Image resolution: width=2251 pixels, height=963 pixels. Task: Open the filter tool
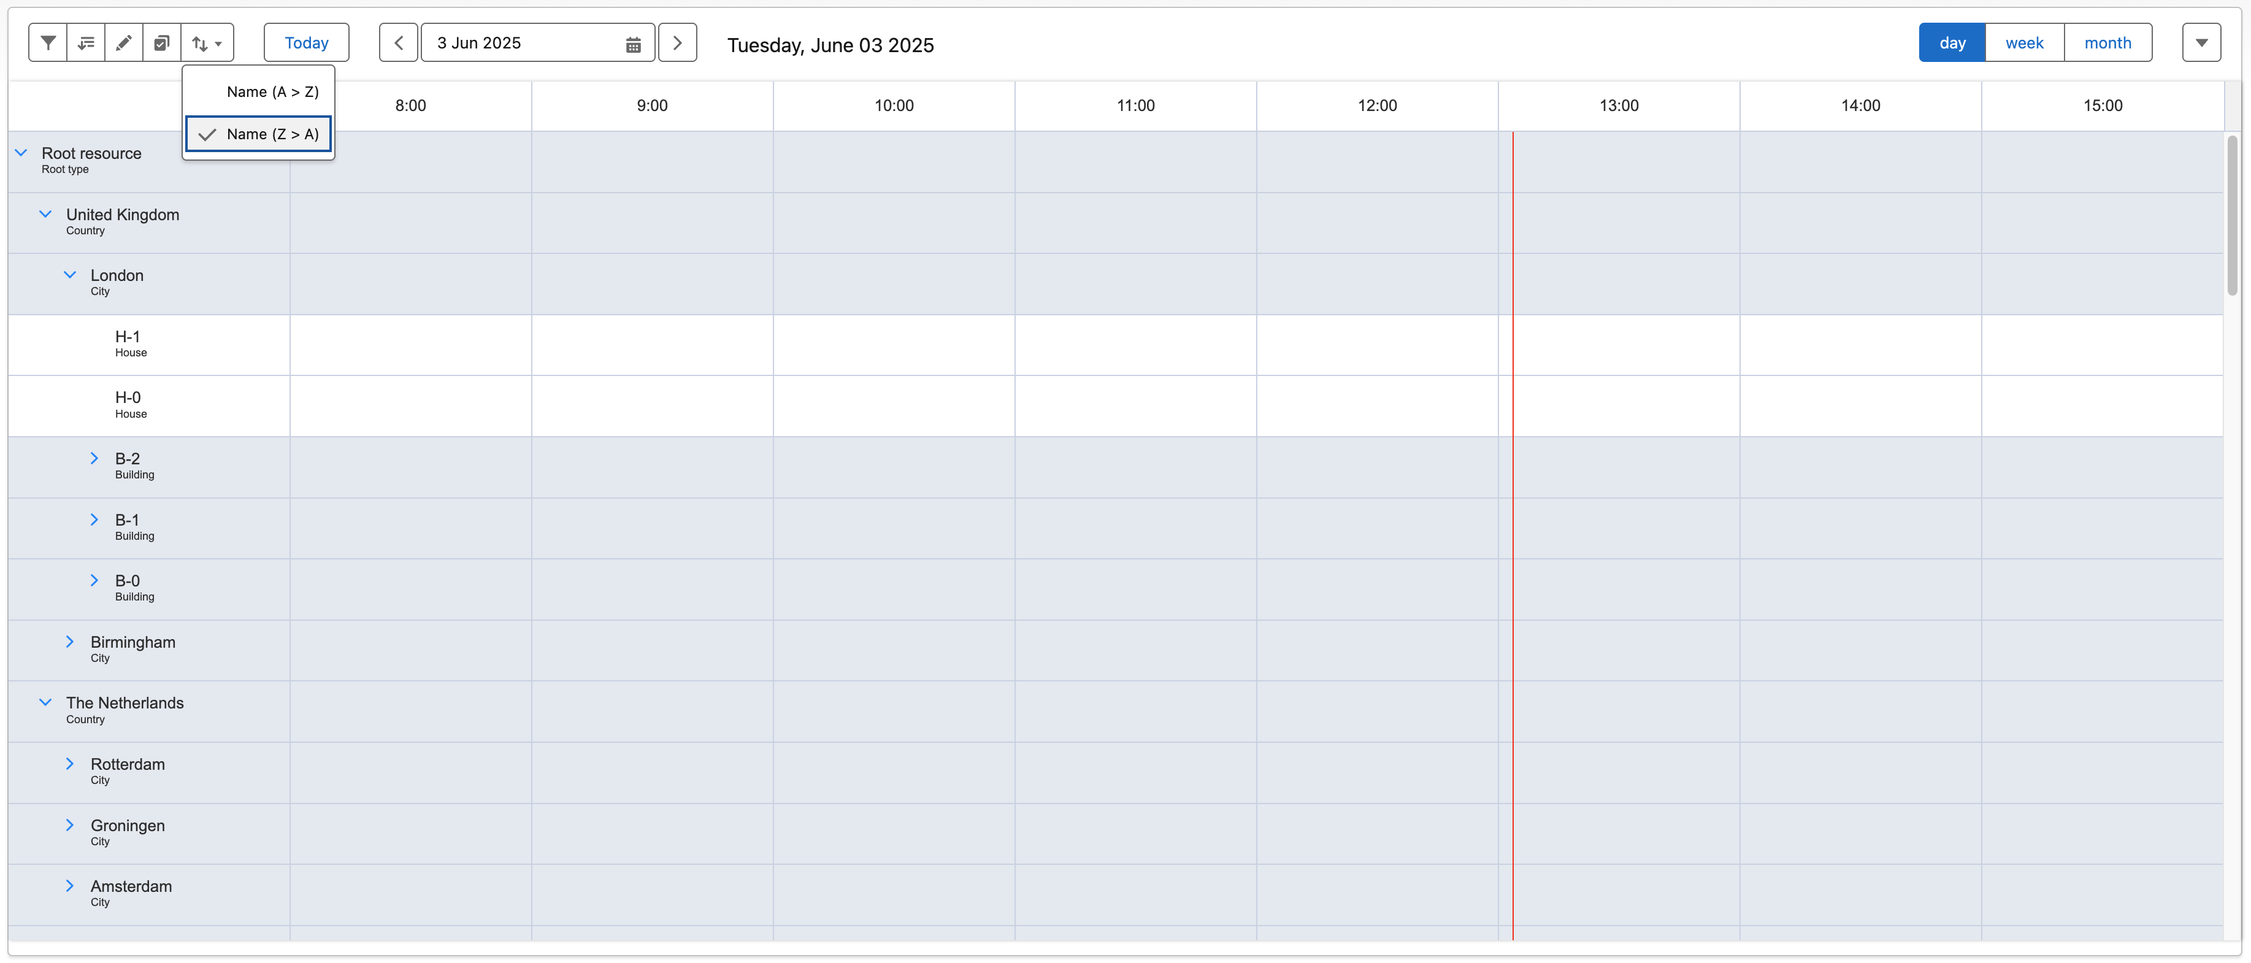48,42
